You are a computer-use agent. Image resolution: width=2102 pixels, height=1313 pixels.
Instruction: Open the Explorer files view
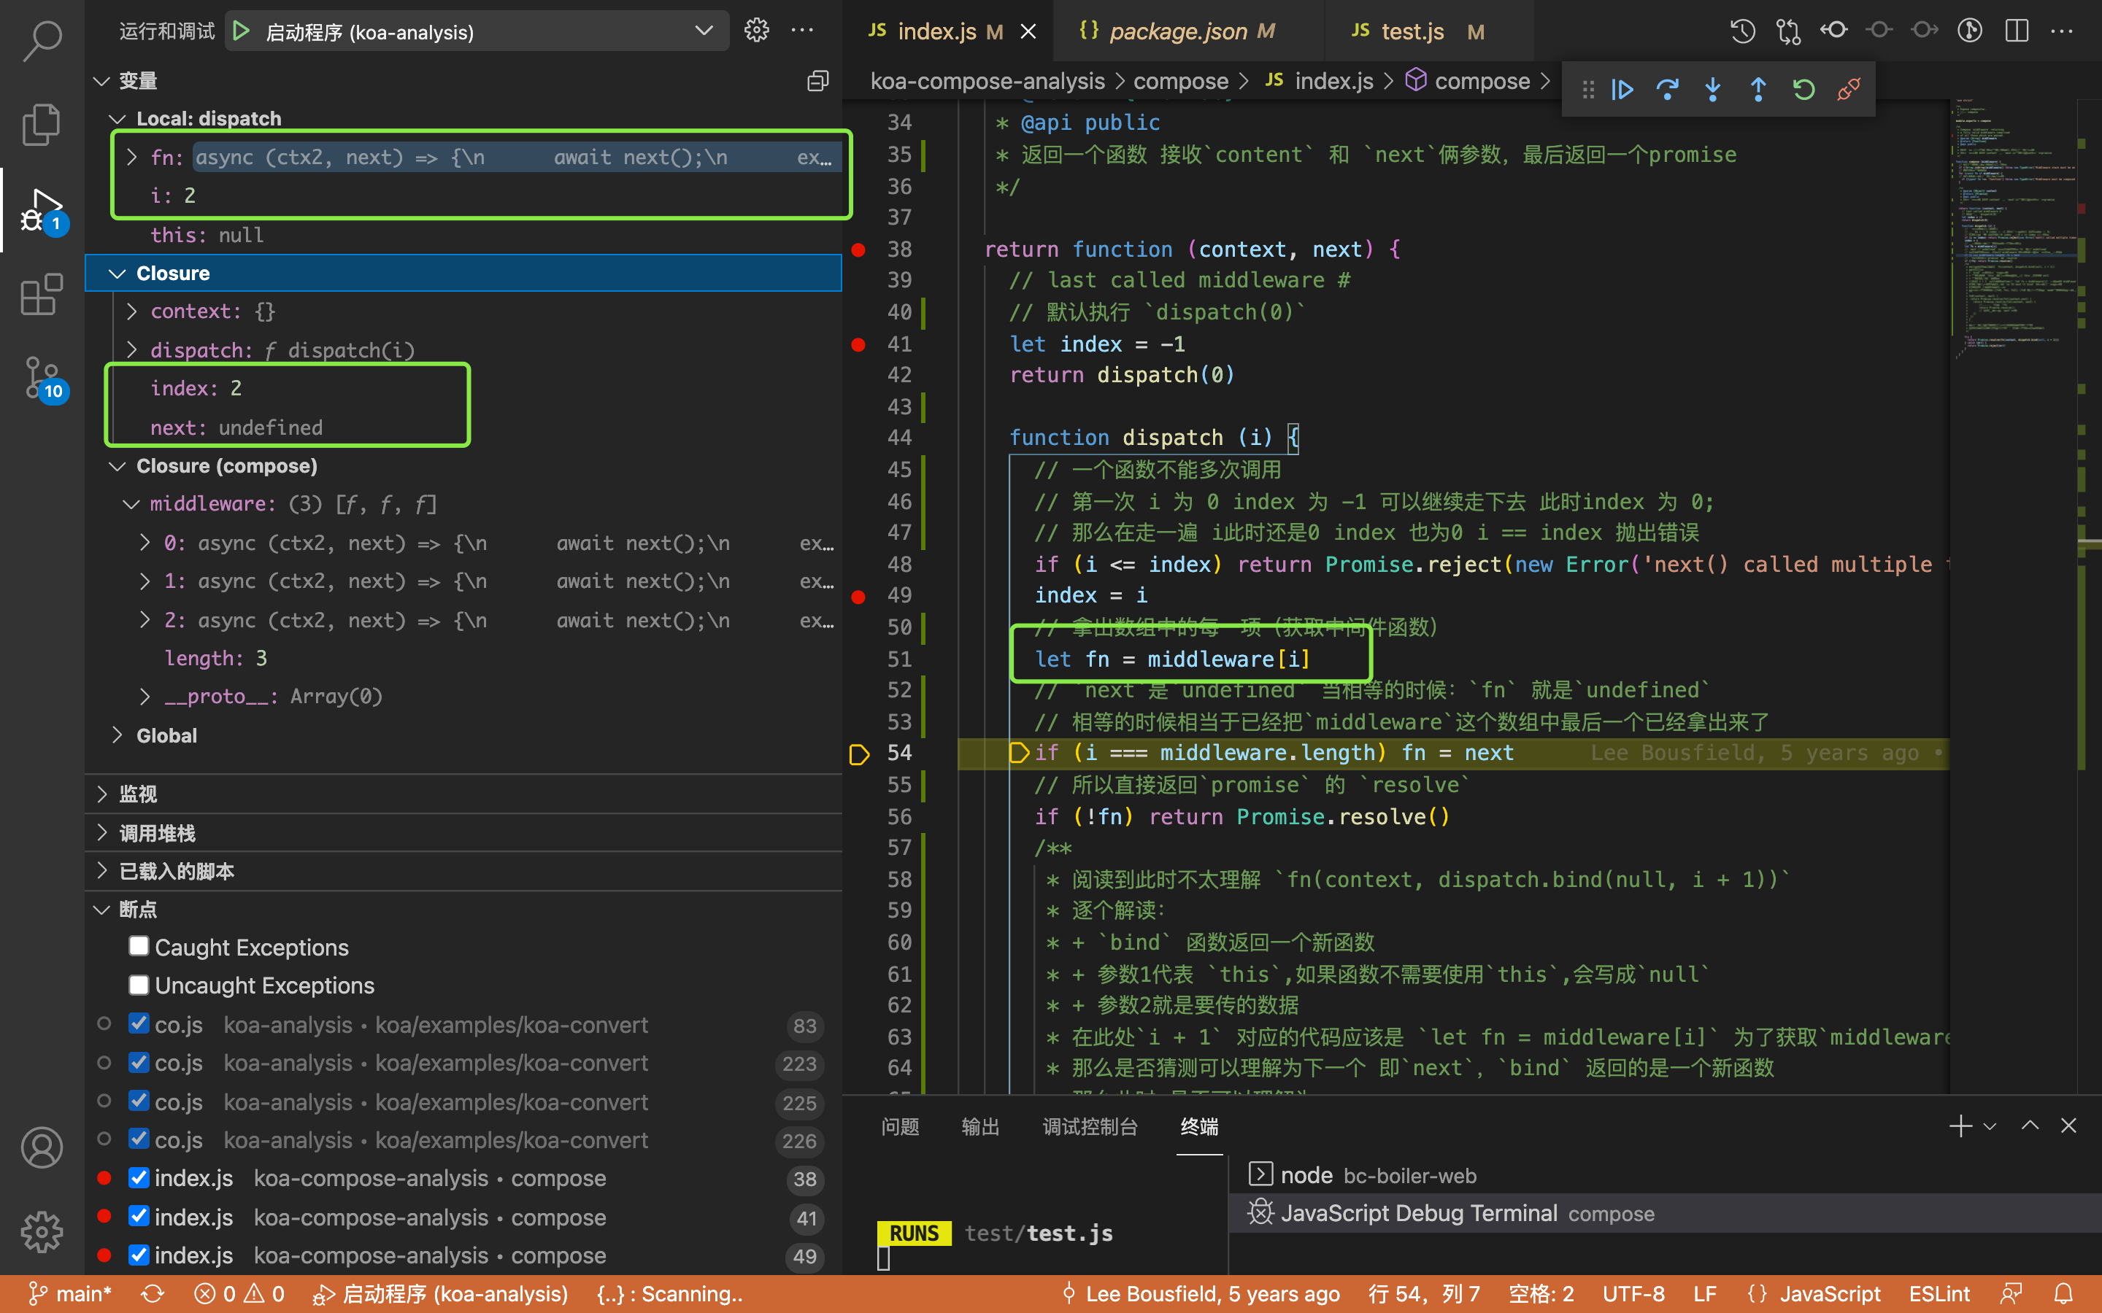tap(42, 124)
